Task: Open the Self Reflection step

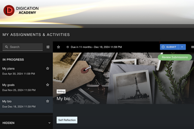Action: click(x=67, y=120)
